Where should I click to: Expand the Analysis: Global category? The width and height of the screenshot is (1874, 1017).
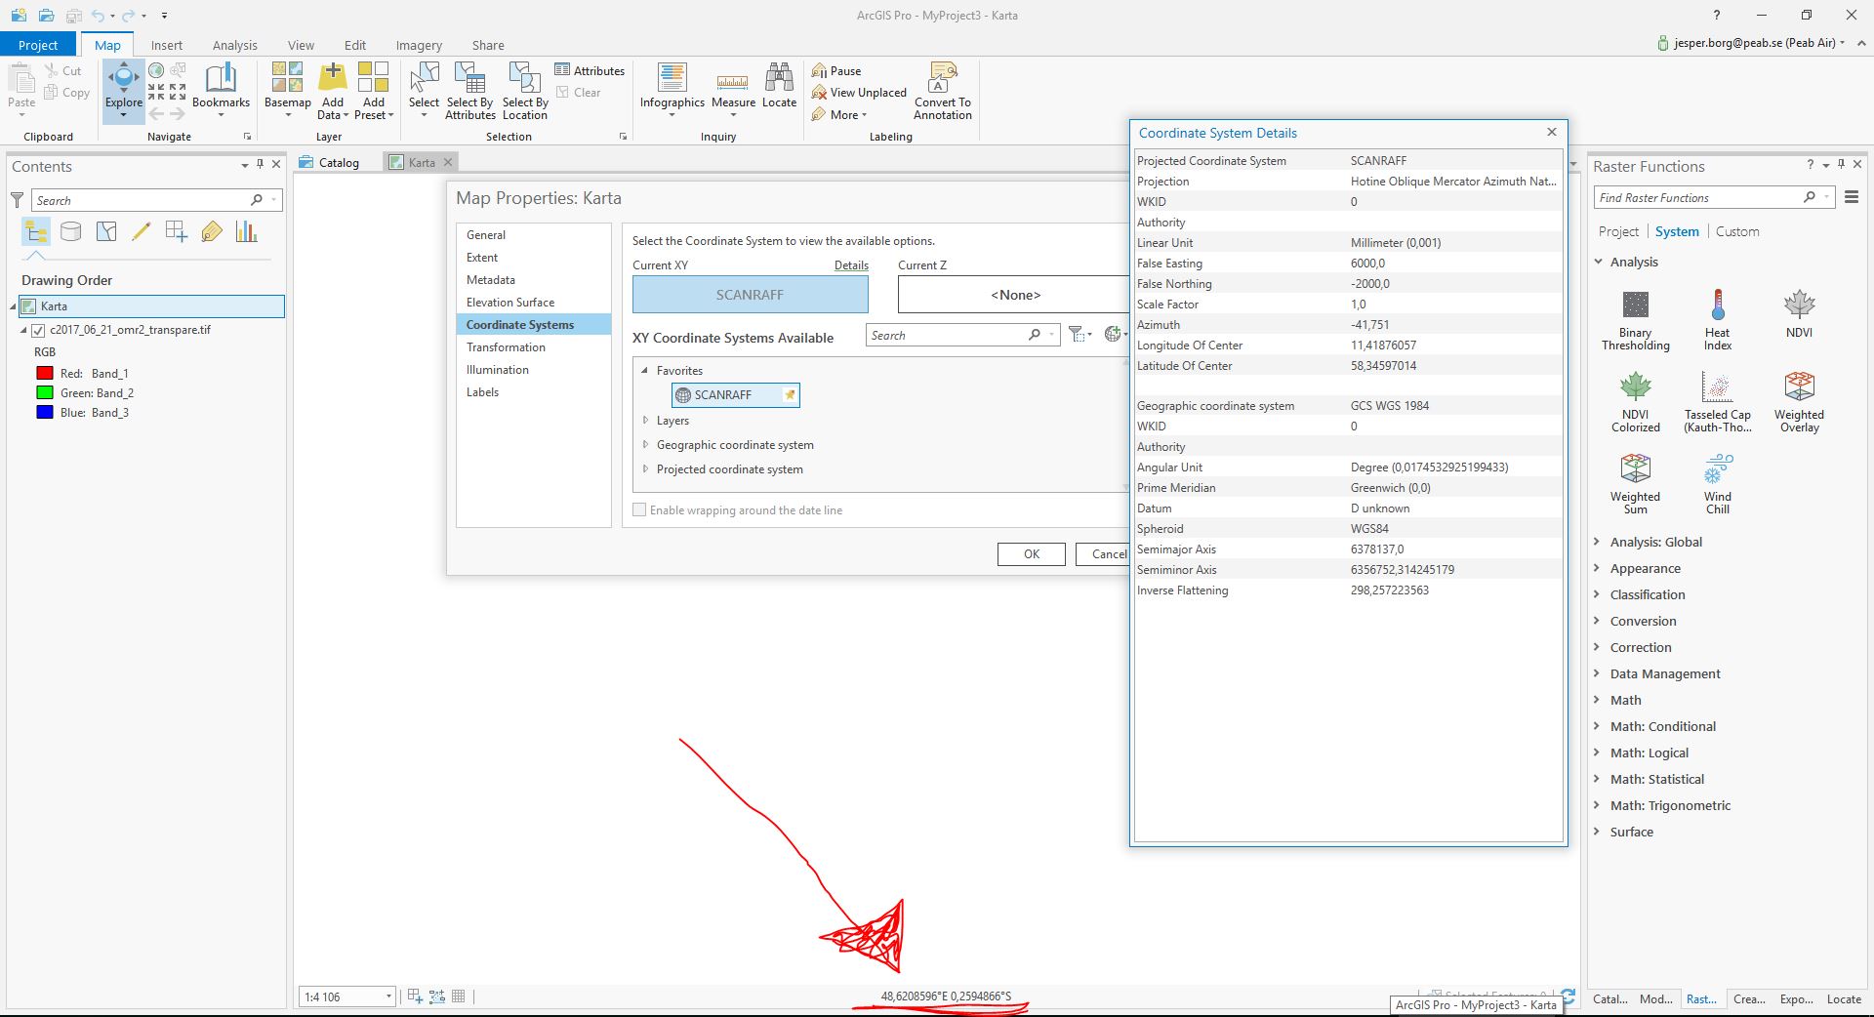(x=1598, y=542)
